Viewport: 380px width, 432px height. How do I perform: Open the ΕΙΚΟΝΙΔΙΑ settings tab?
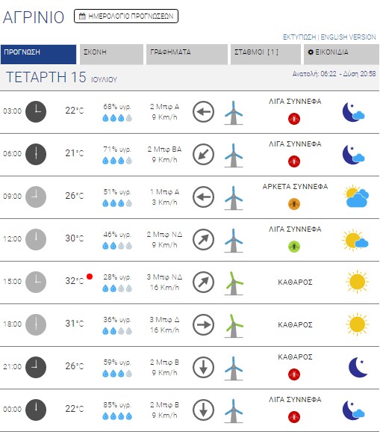(x=341, y=55)
